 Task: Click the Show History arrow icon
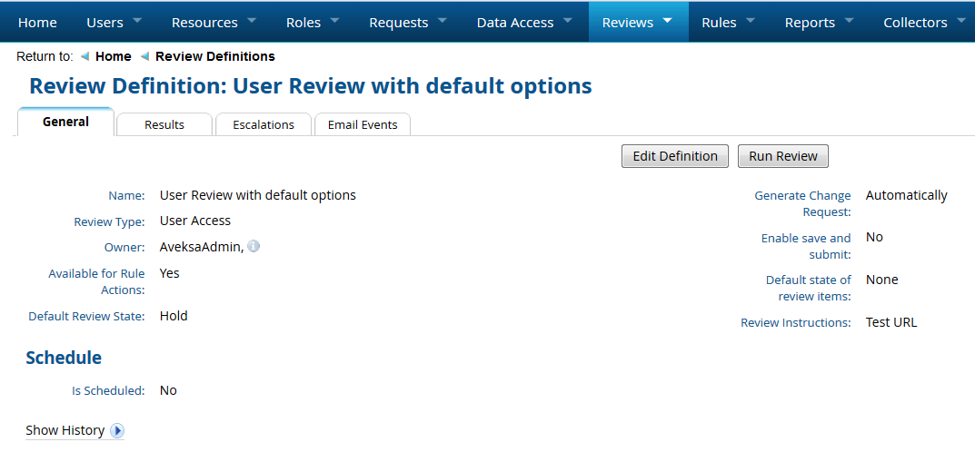[117, 431]
